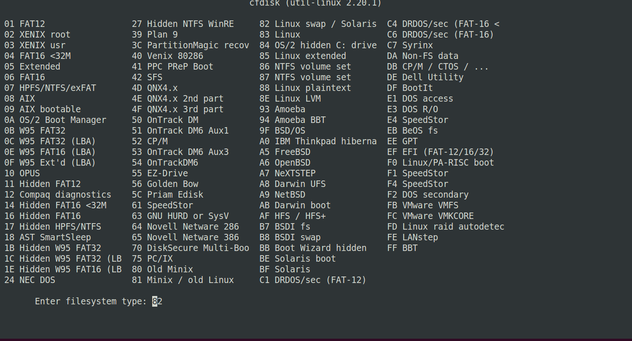Select the FB VMware VMFS entry
The width and height of the screenshot is (632, 341).
click(x=423, y=206)
